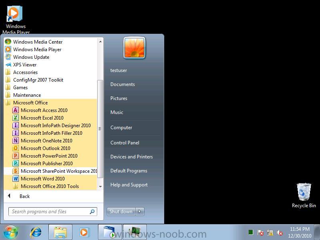Viewport: 320px width, 240px height.
Task: Open Microsoft InfoPath Designer 2010 icon
Action: tap(16, 125)
